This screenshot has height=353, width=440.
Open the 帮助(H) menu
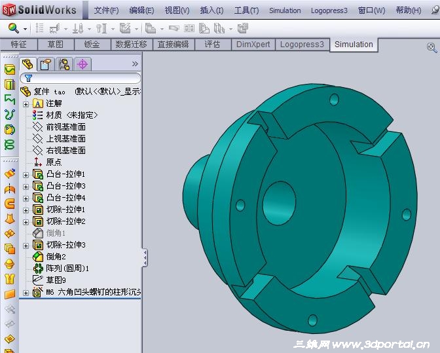[x=409, y=10]
